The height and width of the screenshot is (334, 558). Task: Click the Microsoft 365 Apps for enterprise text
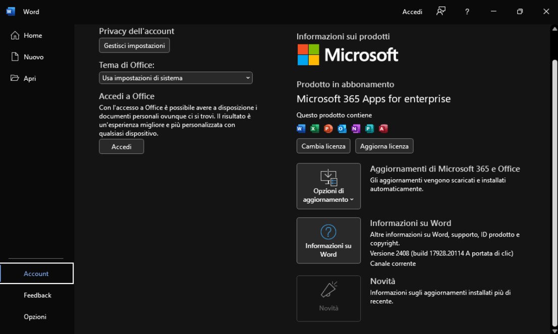pyautogui.click(x=374, y=99)
